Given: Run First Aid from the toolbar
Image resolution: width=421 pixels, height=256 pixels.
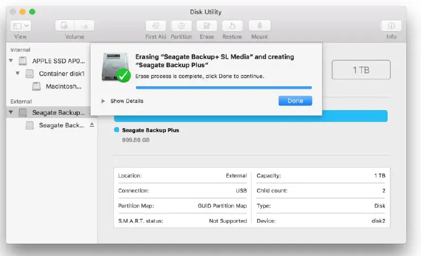Looking at the screenshot, I should pyautogui.click(x=156, y=26).
